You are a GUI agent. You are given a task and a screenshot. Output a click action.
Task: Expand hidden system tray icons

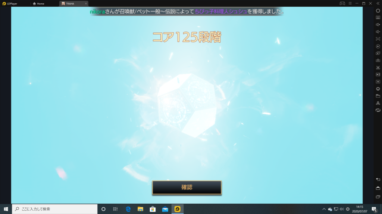coord(324,209)
